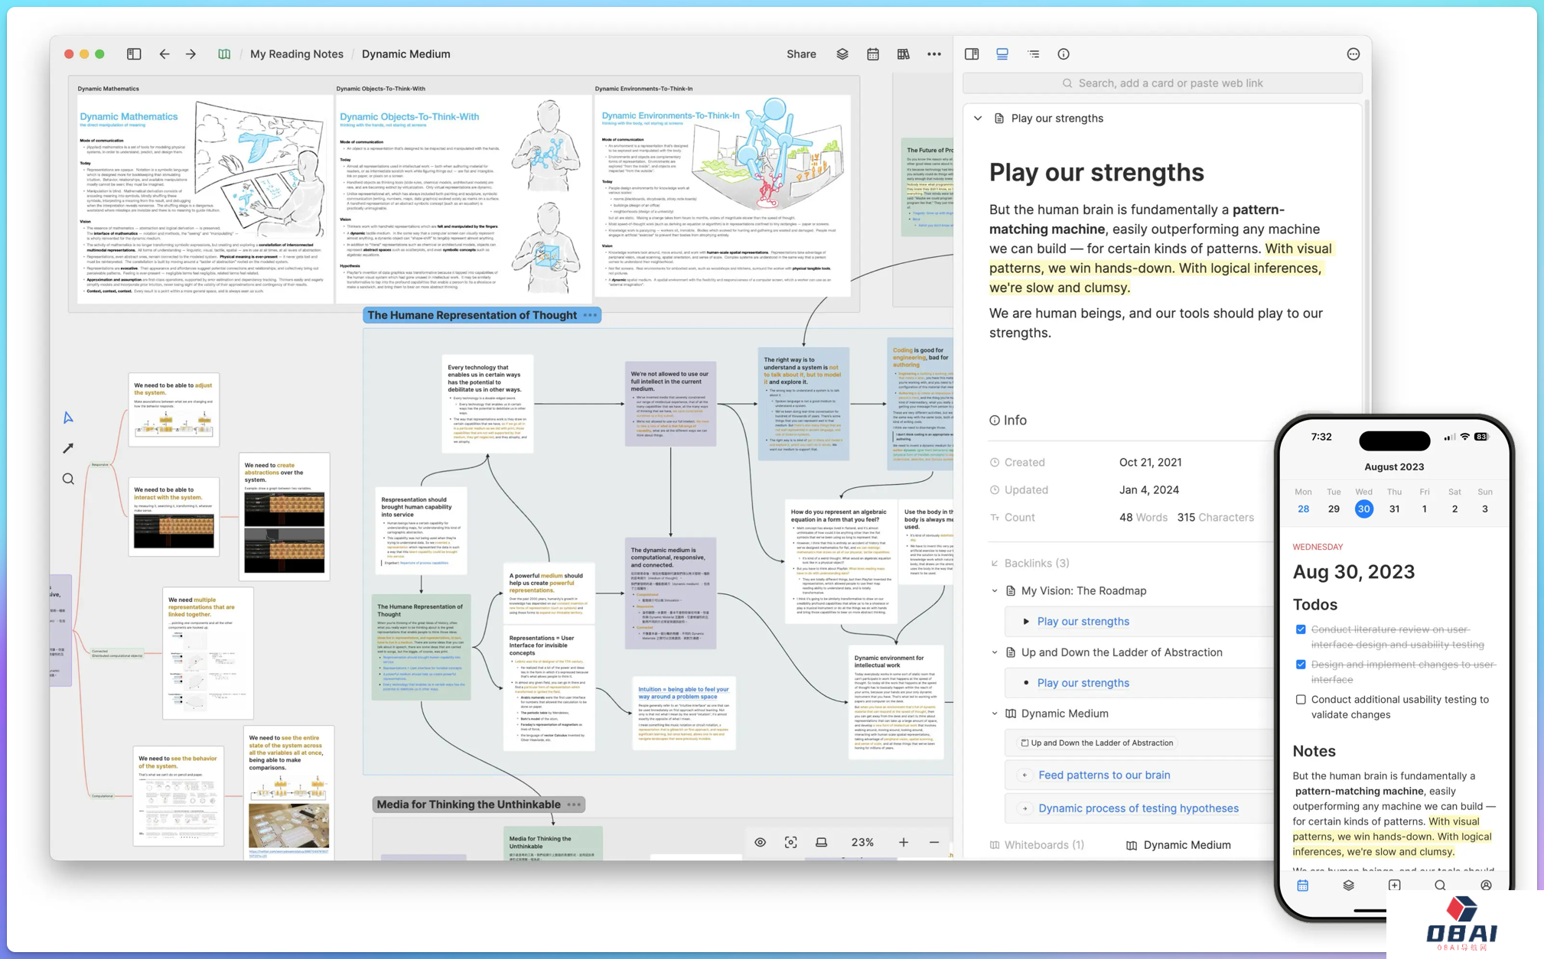Open the My Reading Notes breadcrumb

(296, 54)
